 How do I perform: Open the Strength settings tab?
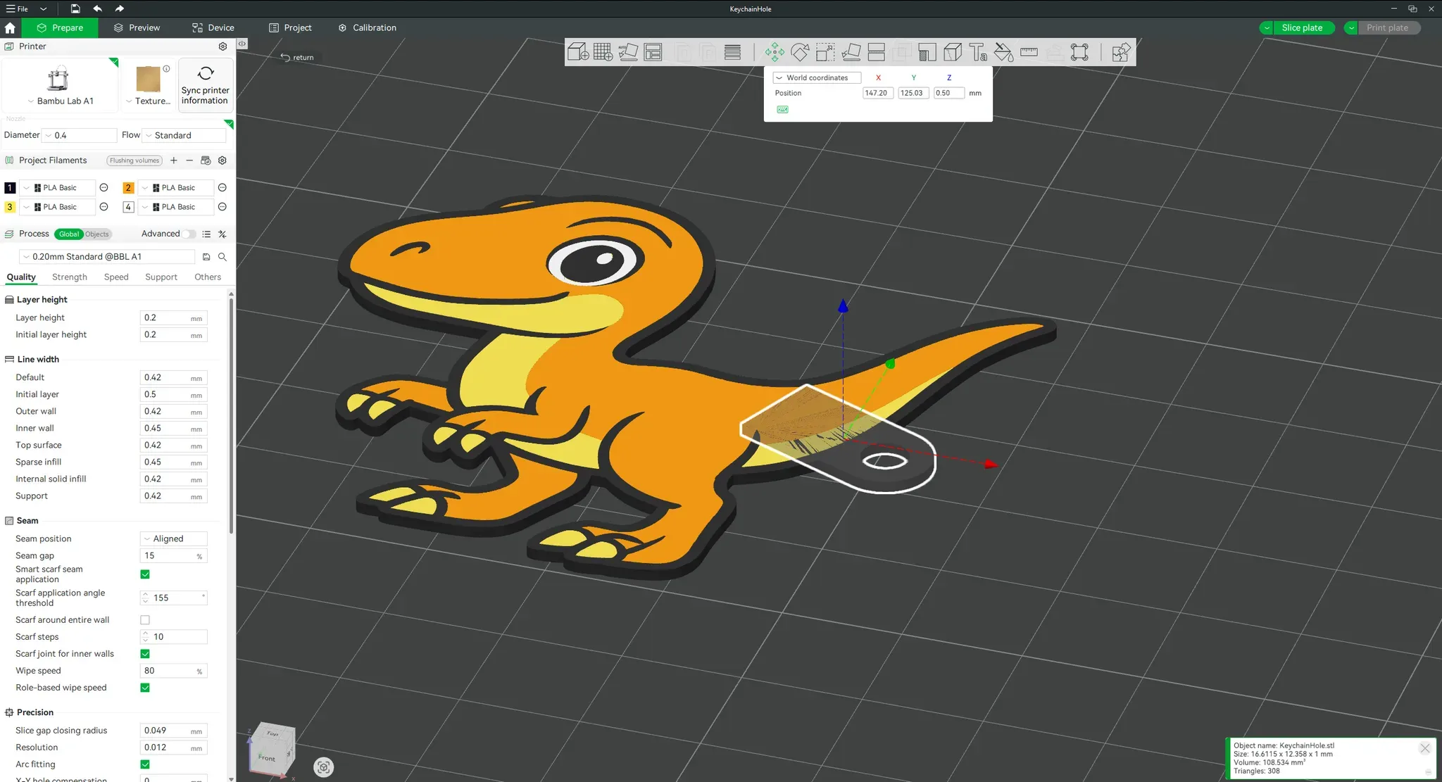[69, 277]
